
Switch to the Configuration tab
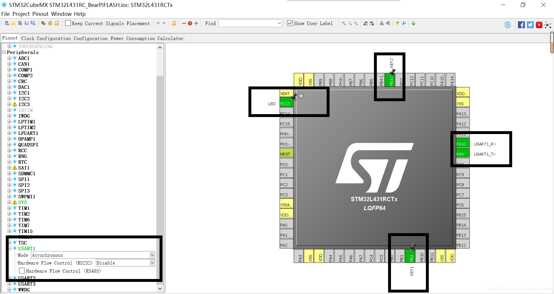91,38
